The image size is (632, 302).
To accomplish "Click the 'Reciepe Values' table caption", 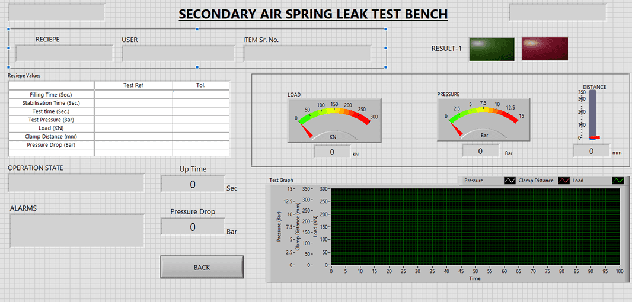I will [x=24, y=75].
